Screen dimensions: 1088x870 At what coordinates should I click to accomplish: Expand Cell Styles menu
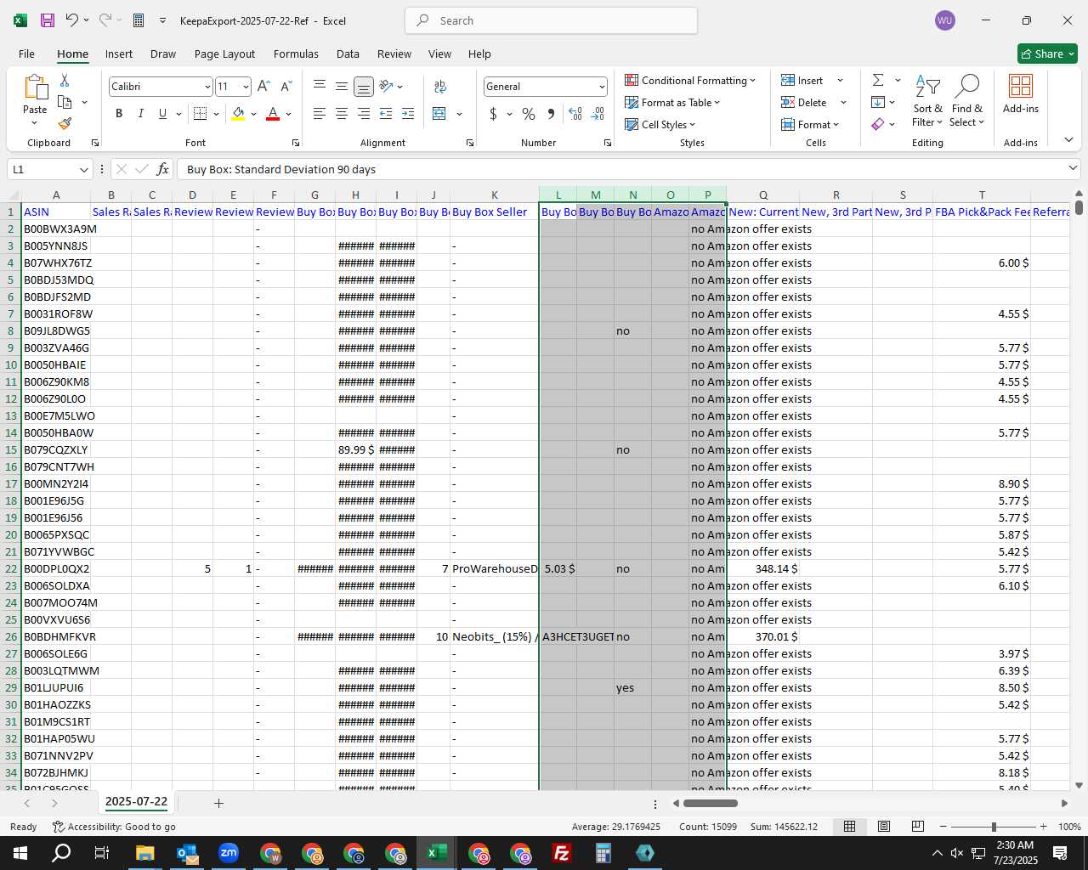(660, 125)
